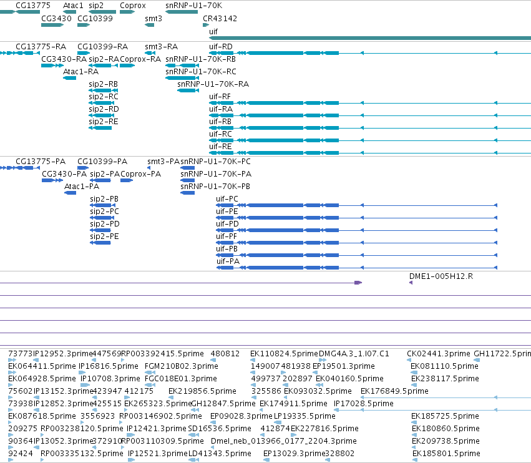Click the CG3430 gene label
Image resolution: width=531 pixels, height=463 pixels.
(56, 18)
